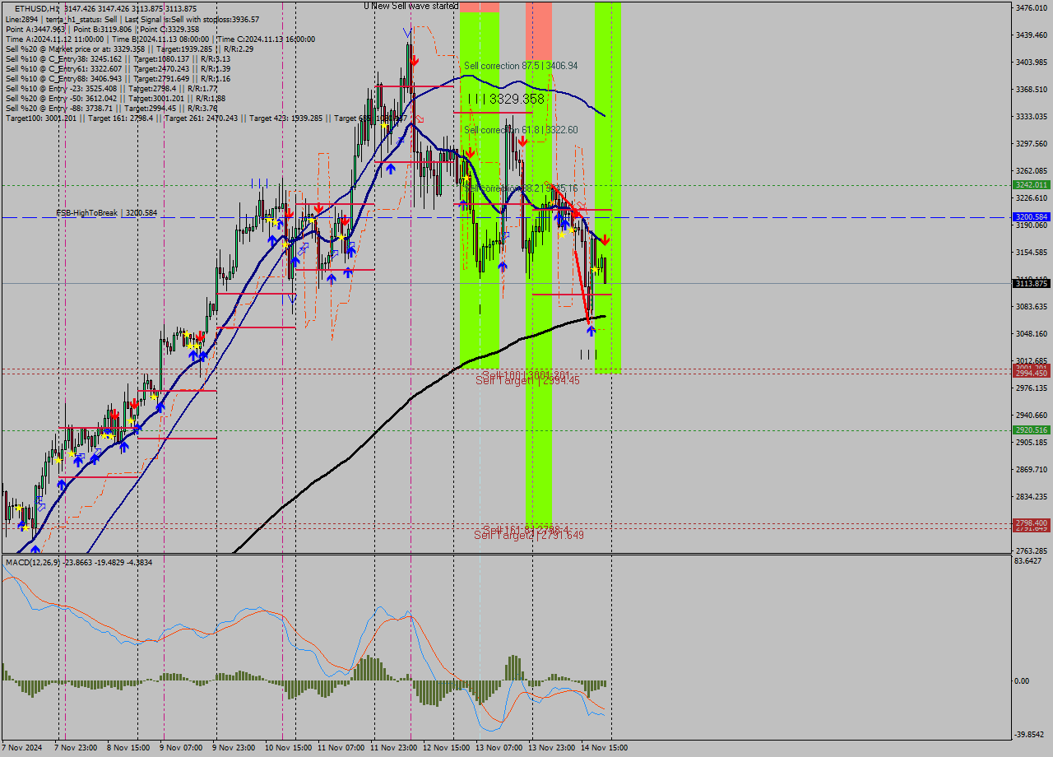The height and width of the screenshot is (757, 1053).
Task: Click the 'Sell %10 @ C_Entry88: 3406.943' line
Action: [118, 78]
